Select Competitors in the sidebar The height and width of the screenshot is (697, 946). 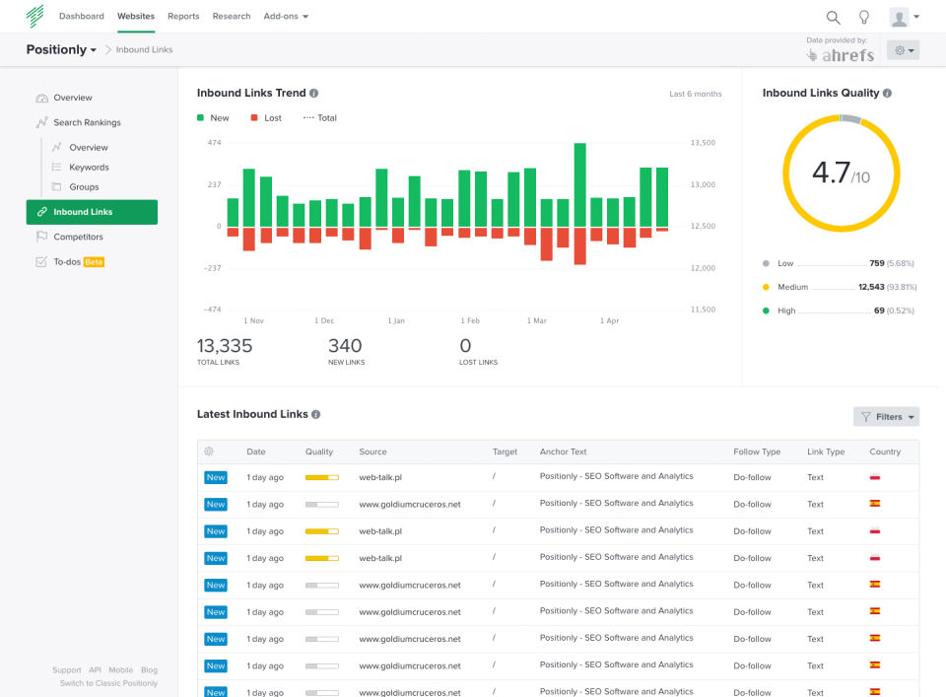coord(78,237)
